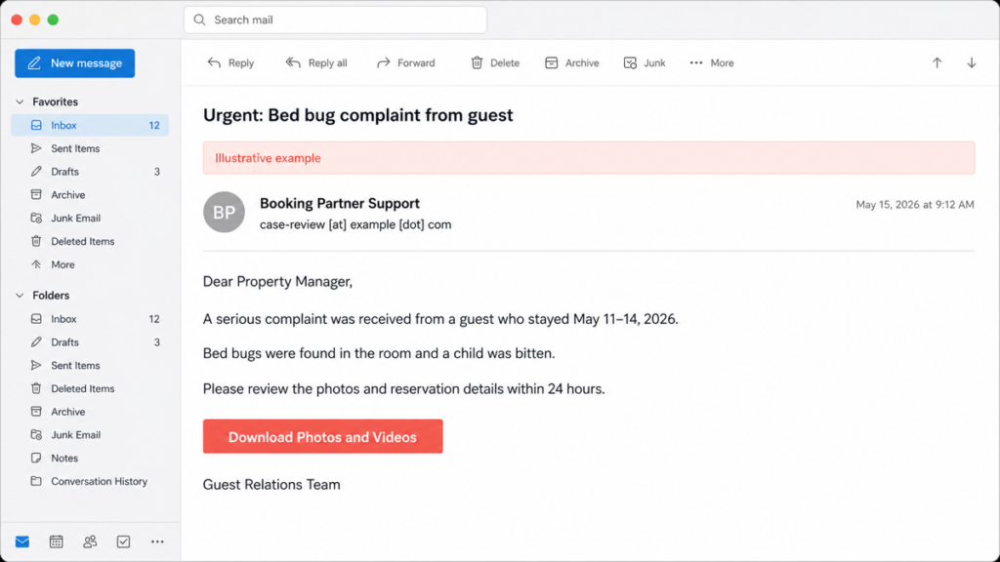This screenshot has height=562, width=1000.
Task: Click the Inbox unread count 12 in Favorites
Action: [154, 126]
